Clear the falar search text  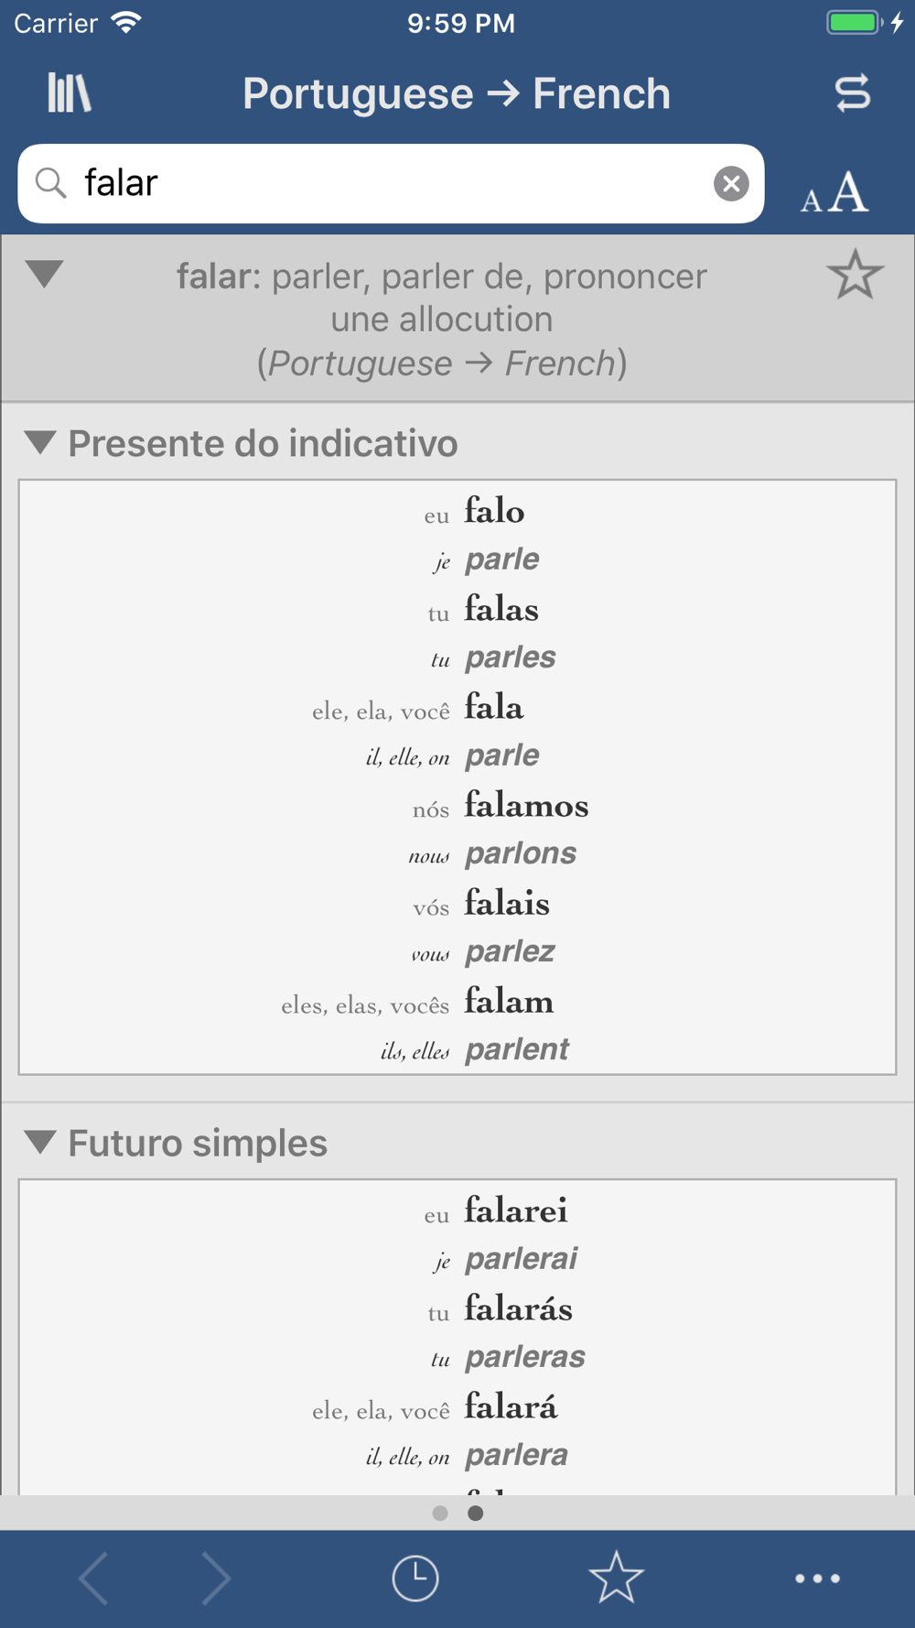click(x=731, y=184)
